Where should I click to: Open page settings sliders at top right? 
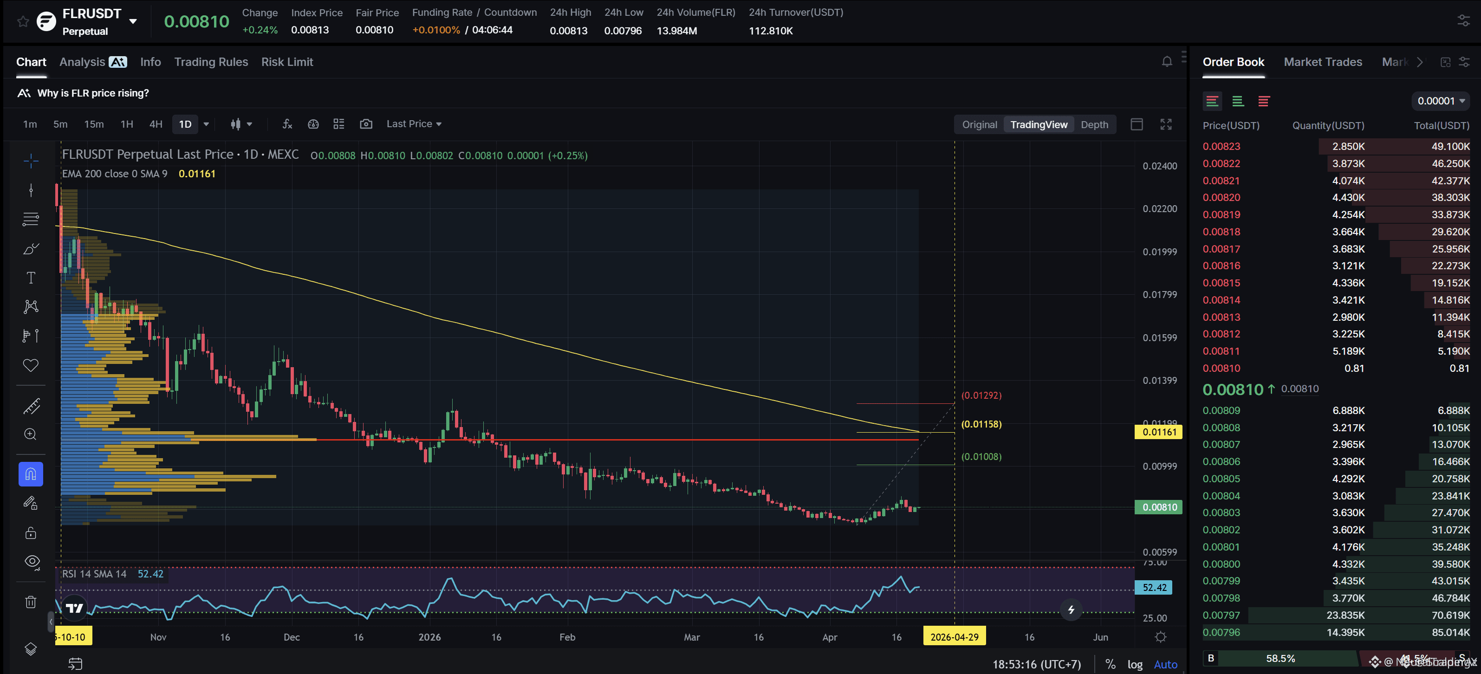click(x=1463, y=21)
